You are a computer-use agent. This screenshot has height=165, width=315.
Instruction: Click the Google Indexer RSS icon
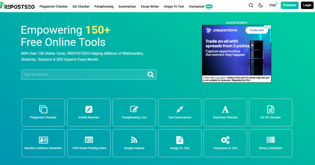point(134,140)
